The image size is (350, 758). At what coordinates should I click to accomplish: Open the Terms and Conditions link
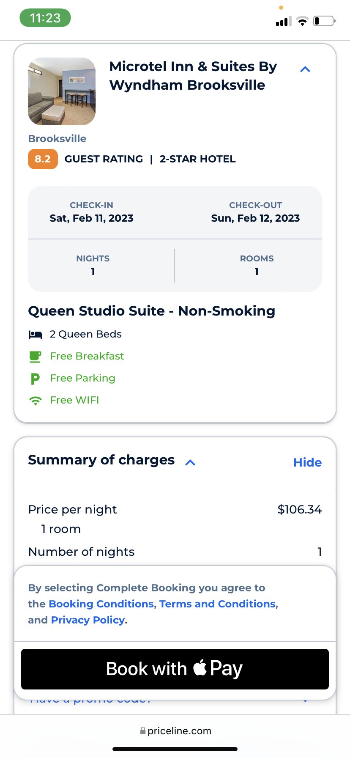(218, 604)
